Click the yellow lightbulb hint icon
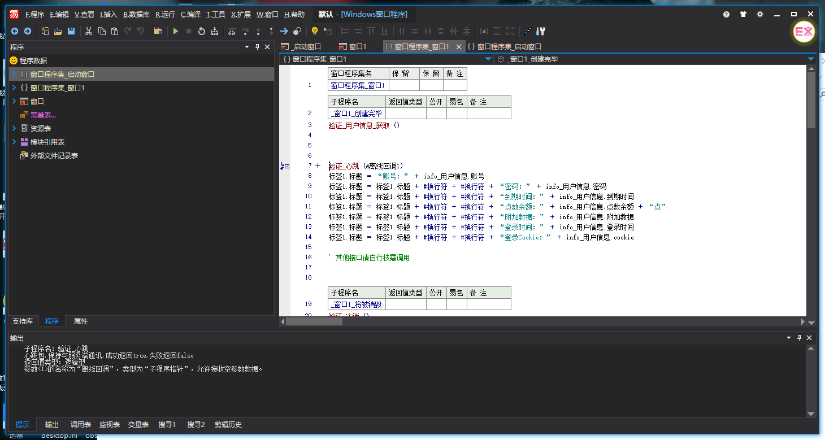825x440 pixels. click(x=315, y=31)
